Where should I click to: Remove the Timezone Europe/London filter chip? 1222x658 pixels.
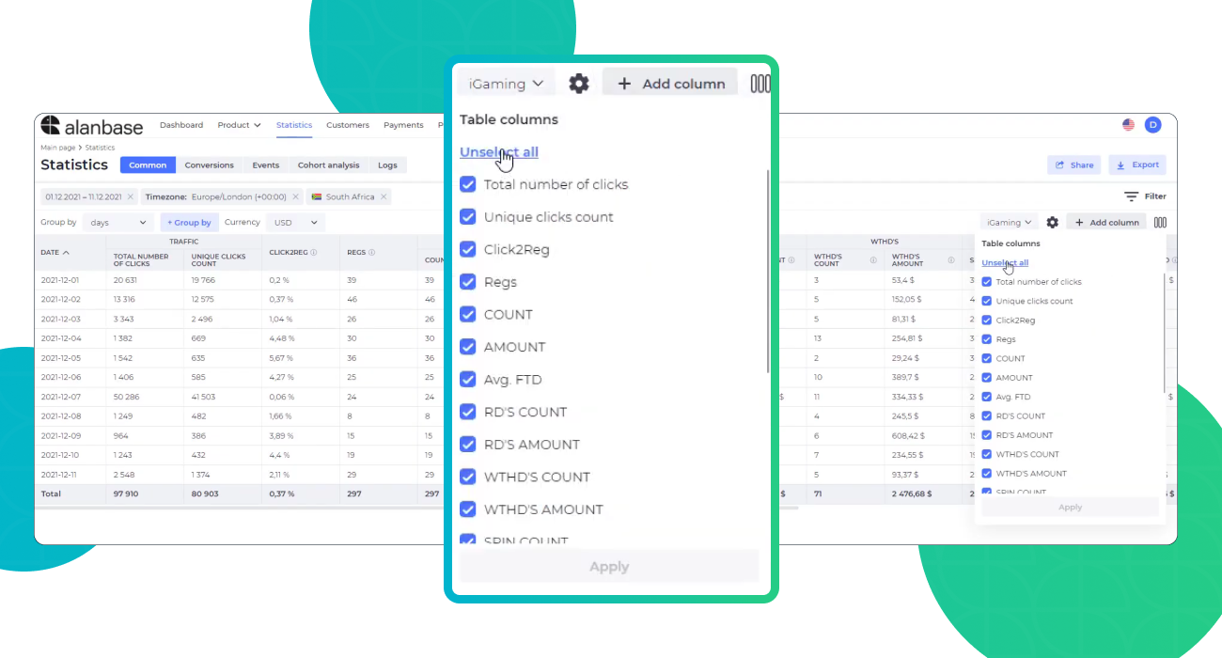click(x=295, y=197)
